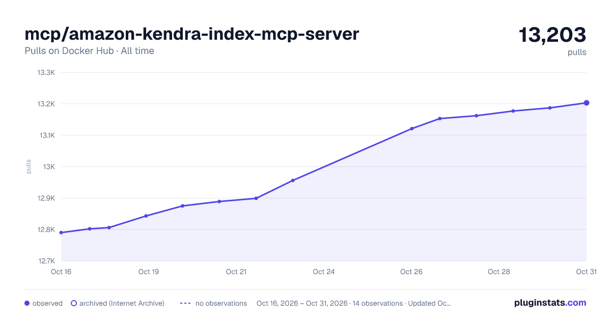Click the Pulls on Docker Hub subtitle
This screenshot has height=321, width=611.
(x=89, y=51)
